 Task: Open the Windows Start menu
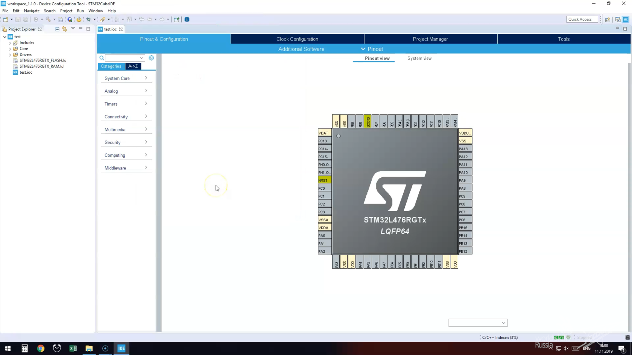click(x=8, y=348)
